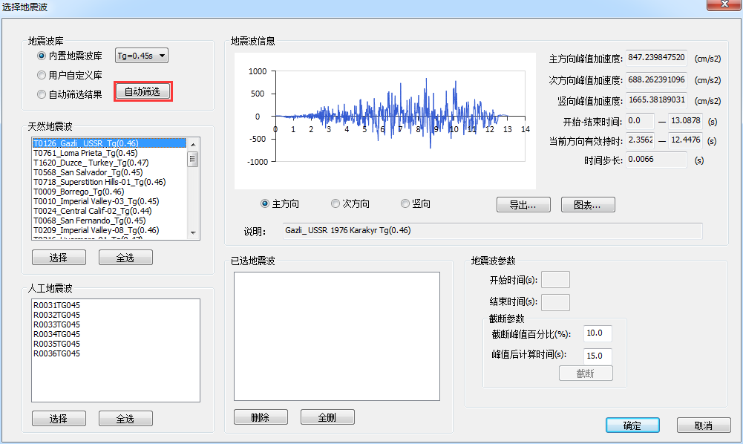The image size is (743, 444).
Task: Click the 峰值后计算时间 input field
Action: click(x=598, y=355)
